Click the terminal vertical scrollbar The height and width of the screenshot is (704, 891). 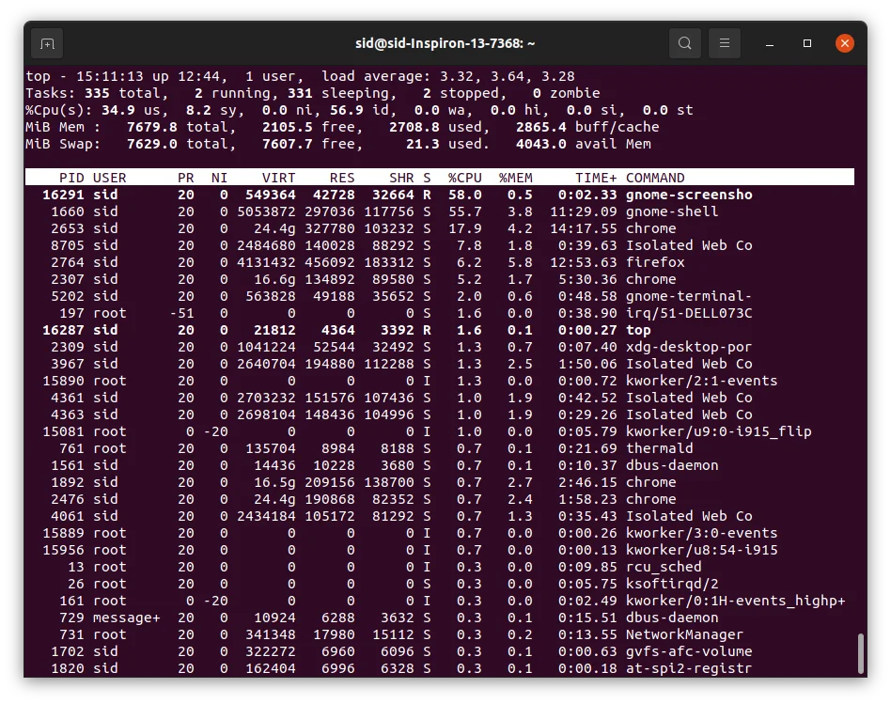point(860,653)
